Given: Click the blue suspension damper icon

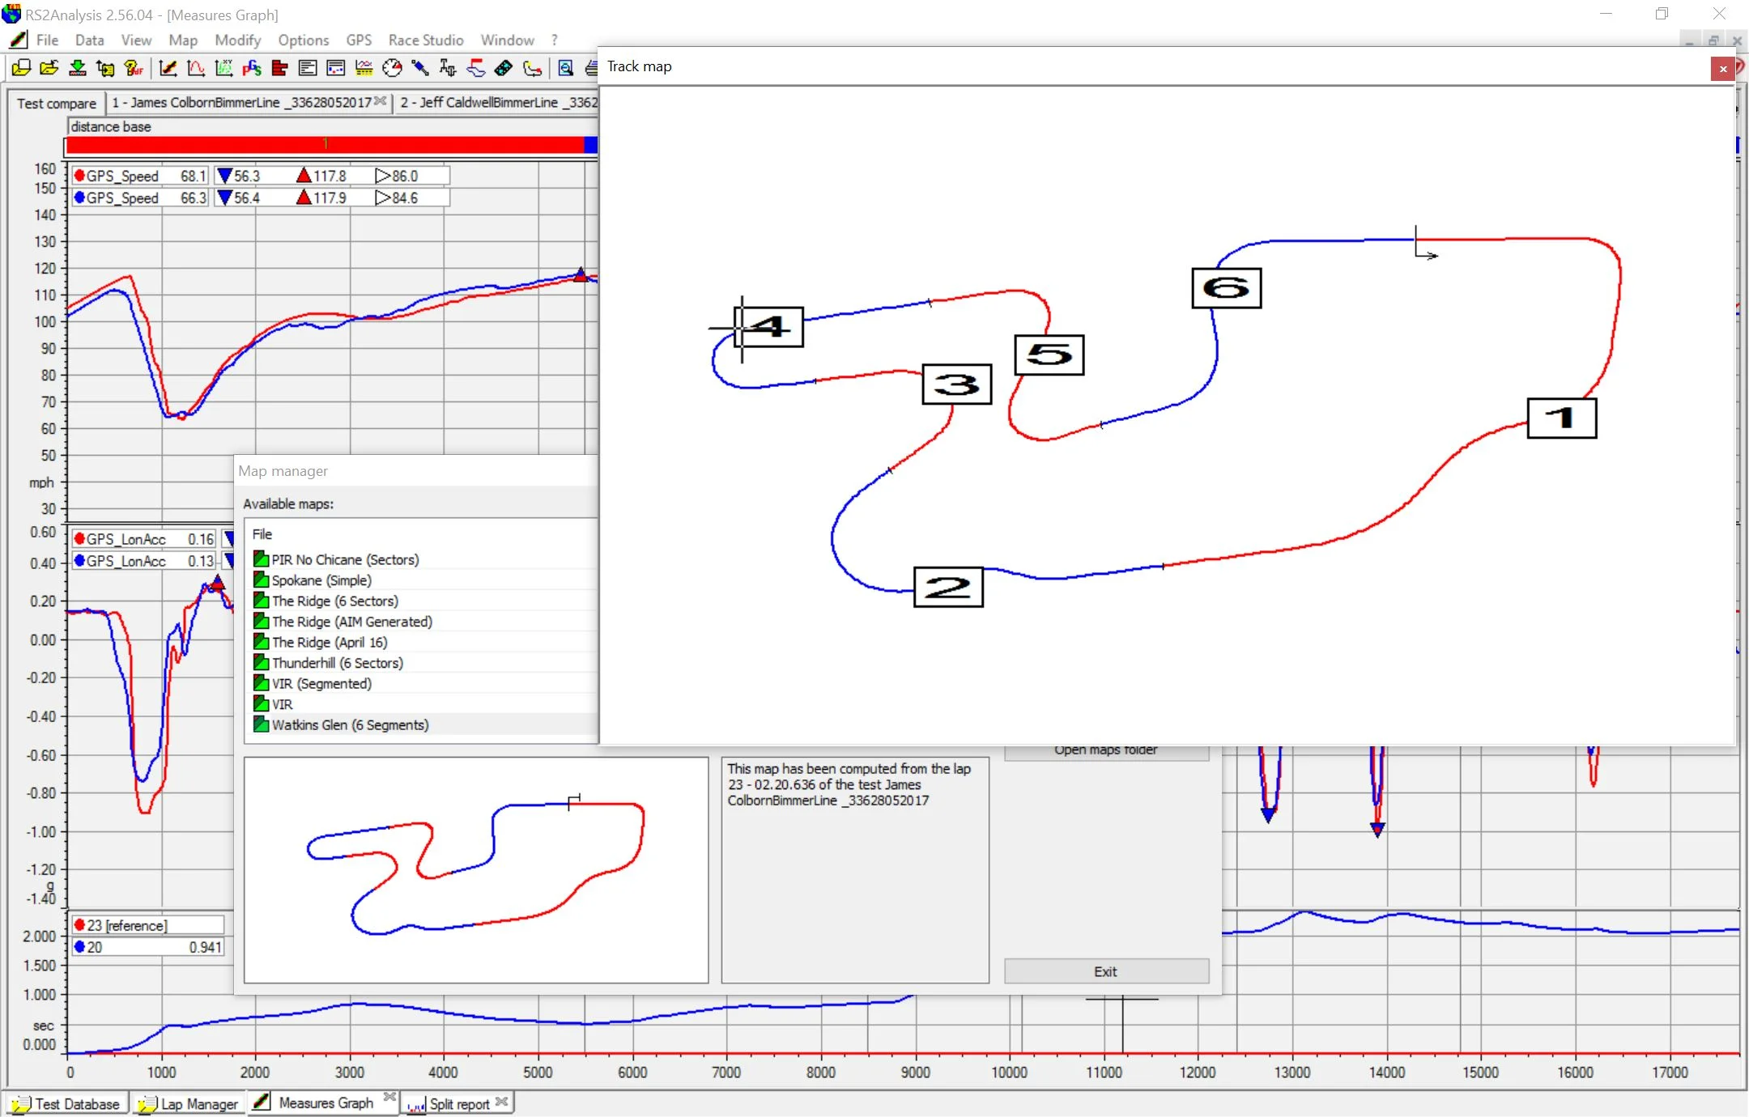Looking at the screenshot, I should click(419, 68).
